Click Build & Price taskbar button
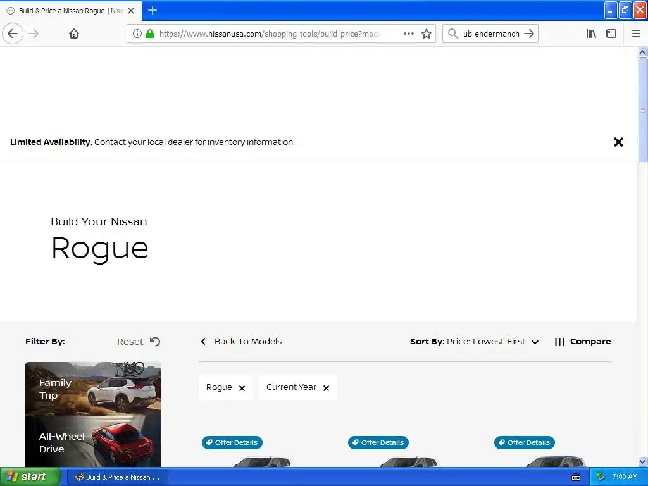This screenshot has height=486, width=648. point(118,477)
